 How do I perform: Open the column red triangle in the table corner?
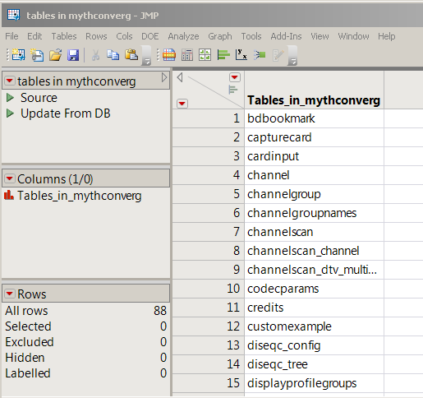click(x=235, y=77)
